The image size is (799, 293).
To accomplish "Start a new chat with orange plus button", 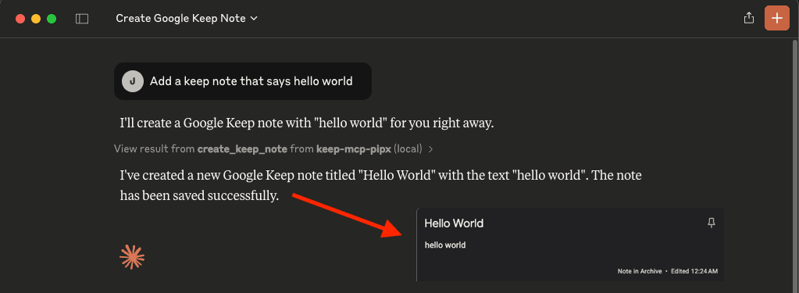I will click(776, 18).
